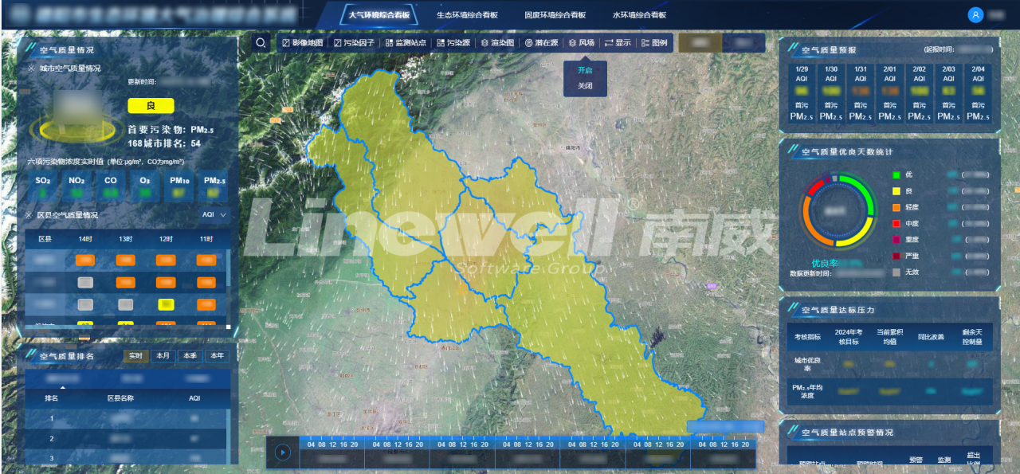Select the 污染因子 pollution factor tool
Screen dimensions: 1020x474
coord(354,43)
